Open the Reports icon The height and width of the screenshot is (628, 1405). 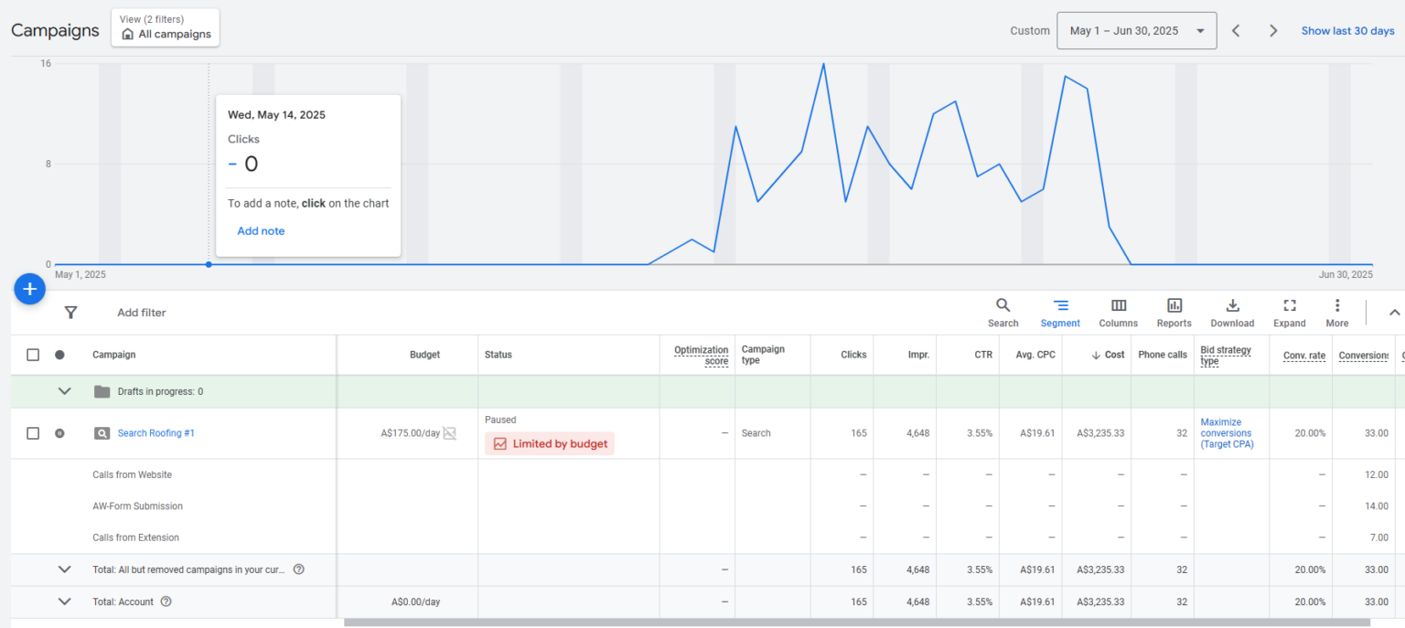tap(1174, 312)
